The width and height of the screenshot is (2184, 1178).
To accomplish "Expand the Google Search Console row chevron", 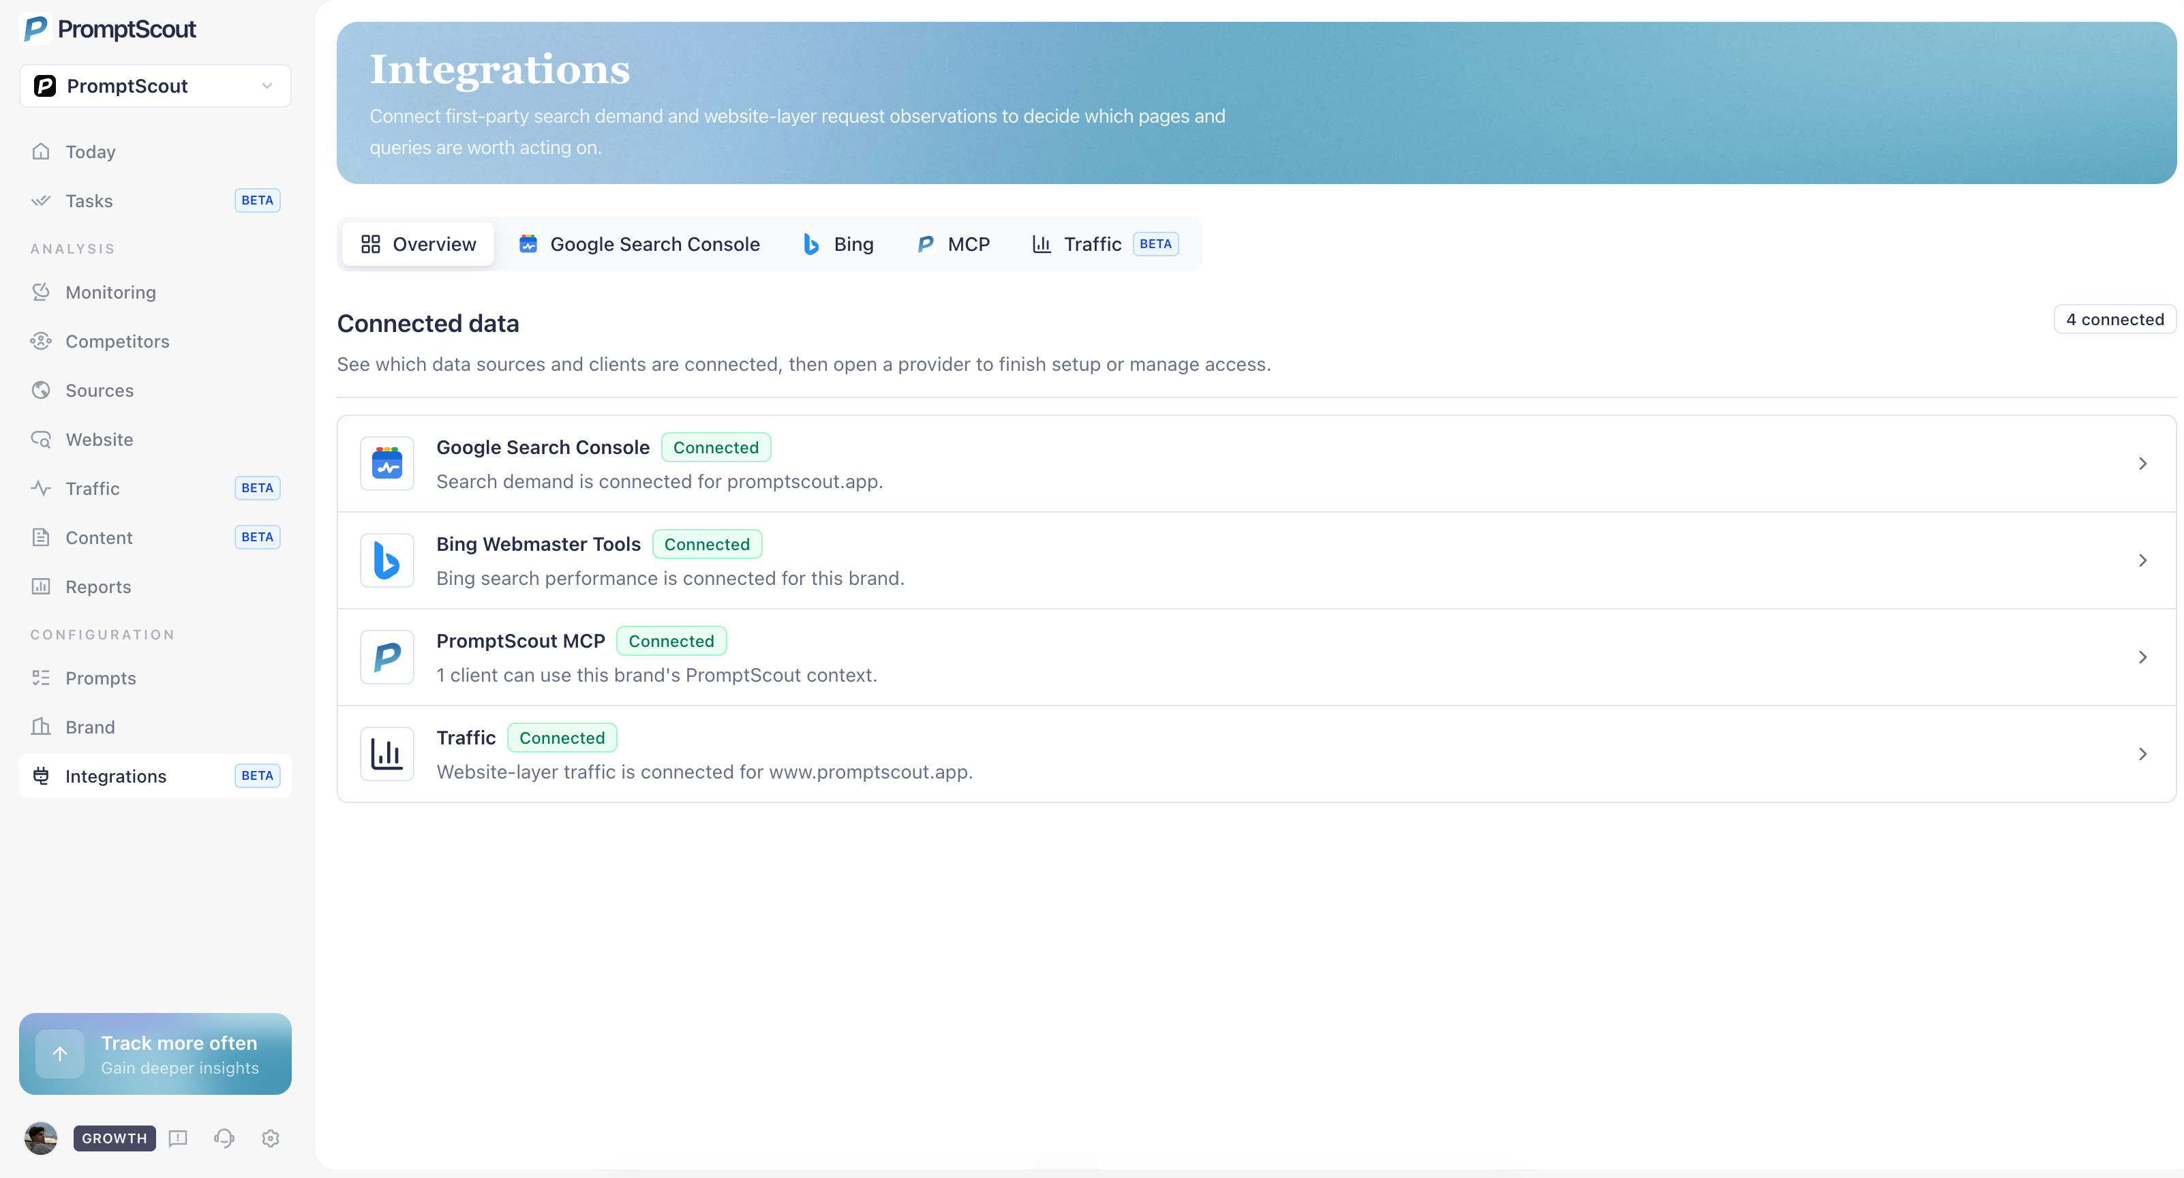I will pos(2142,464).
